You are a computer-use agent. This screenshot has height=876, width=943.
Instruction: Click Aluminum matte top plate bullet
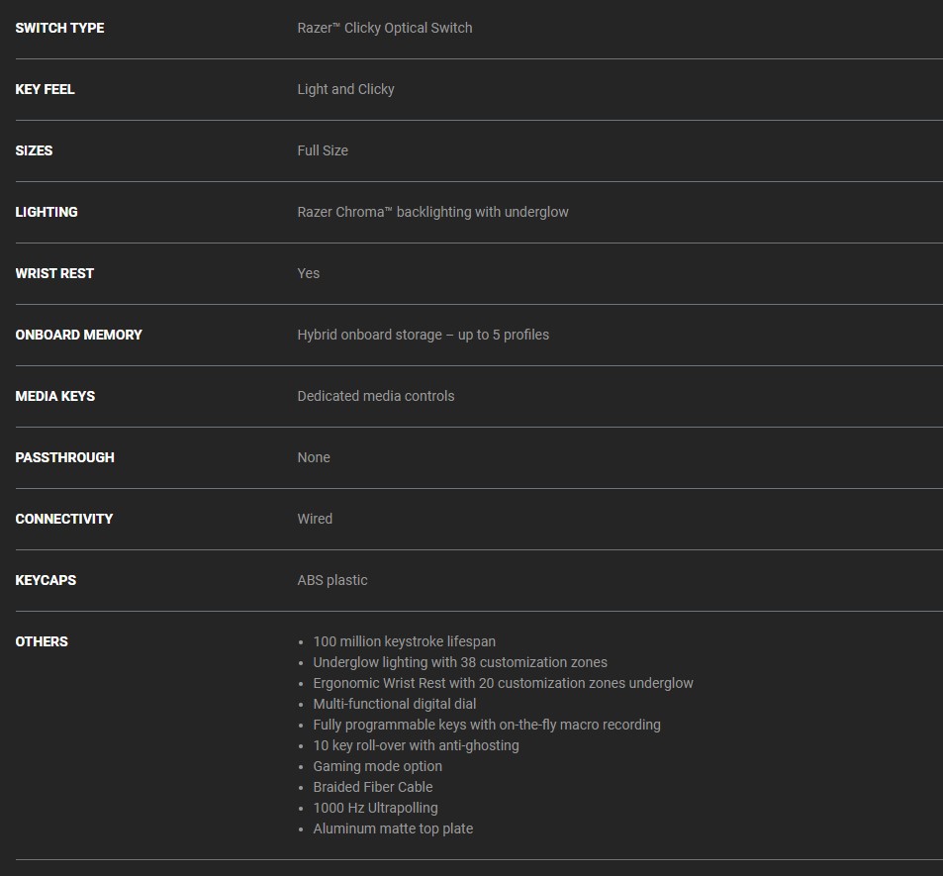393,828
